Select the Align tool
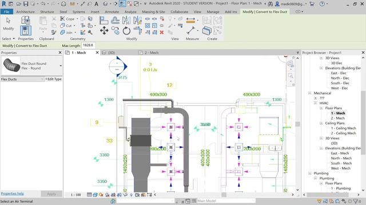 pyautogui.click(x=104, y=20)
